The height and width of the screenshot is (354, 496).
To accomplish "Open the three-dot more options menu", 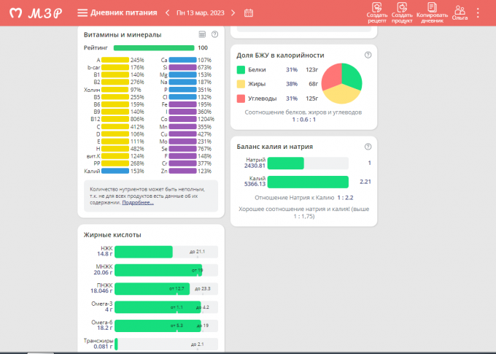I will coord(478,13).
